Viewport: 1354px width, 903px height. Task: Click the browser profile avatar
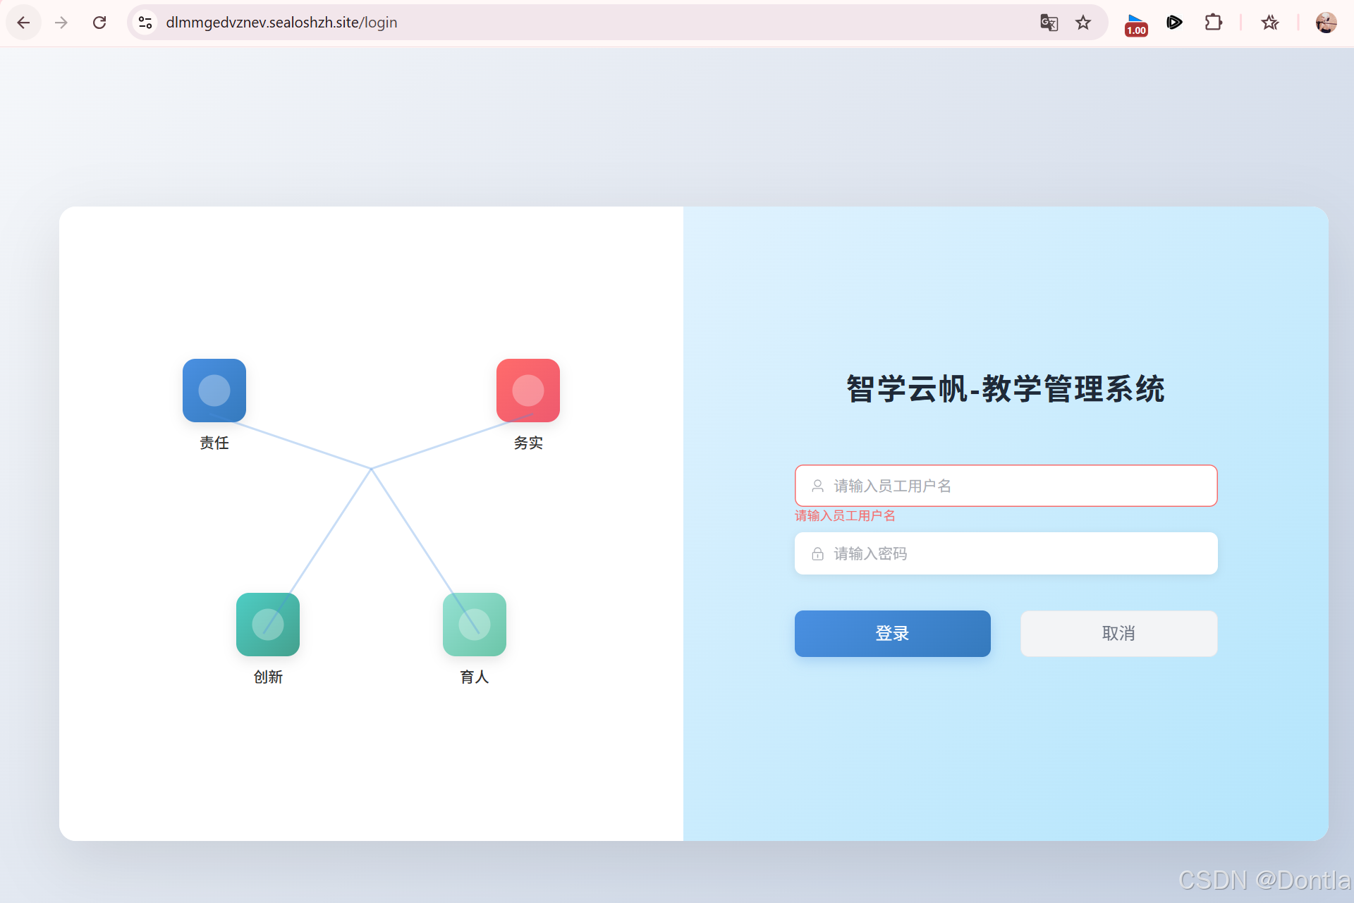point(1326,23)
